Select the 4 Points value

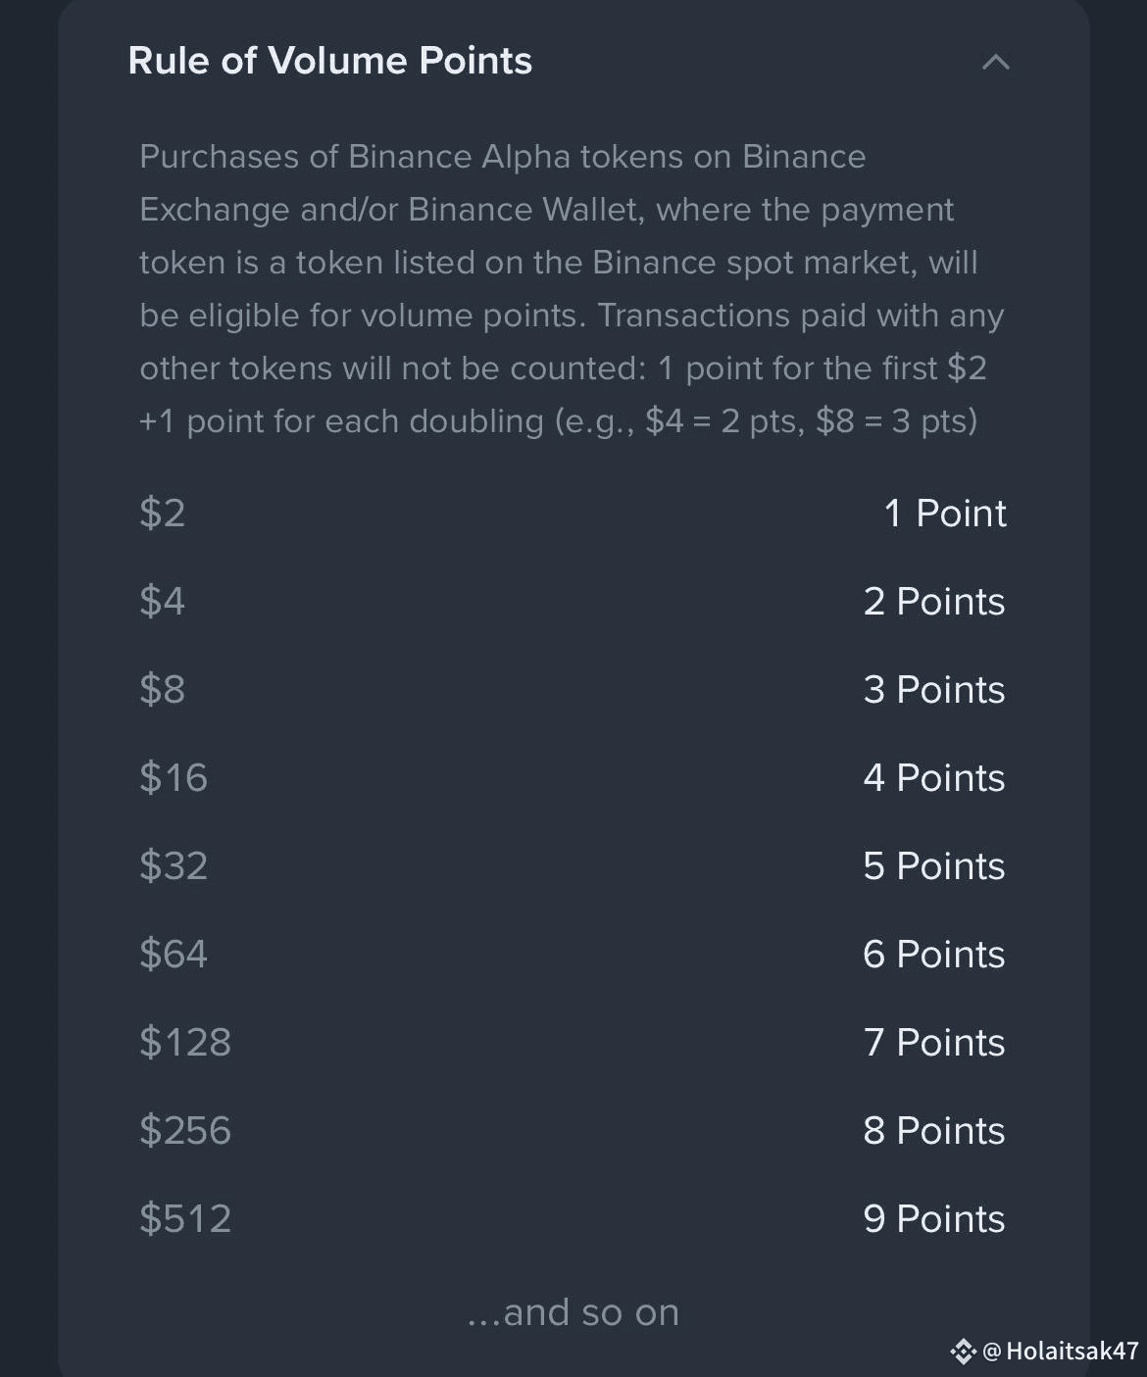pyautogui.click(x=934, y=777)
